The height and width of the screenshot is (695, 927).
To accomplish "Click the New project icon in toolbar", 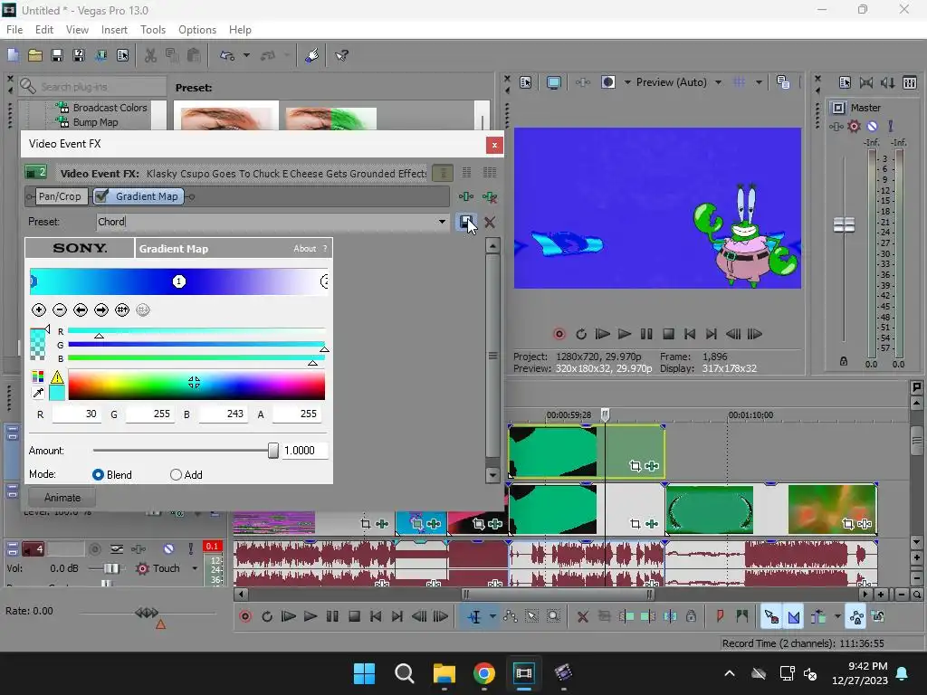I will (13, 55).
